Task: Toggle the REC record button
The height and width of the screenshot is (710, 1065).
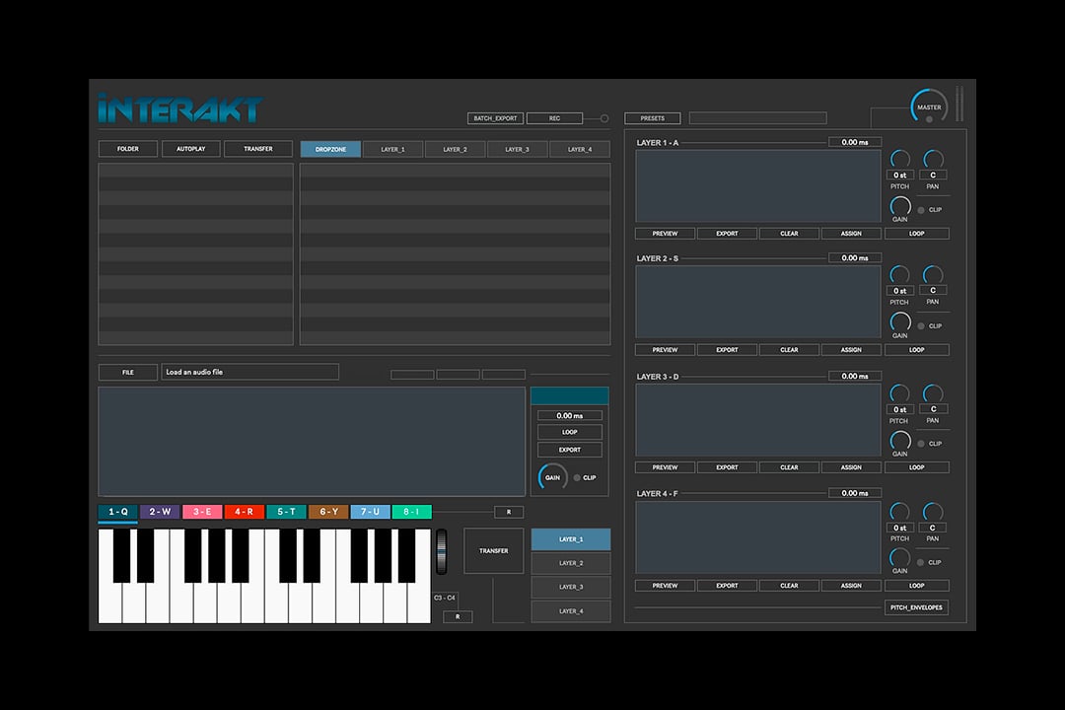Action: 555,118
